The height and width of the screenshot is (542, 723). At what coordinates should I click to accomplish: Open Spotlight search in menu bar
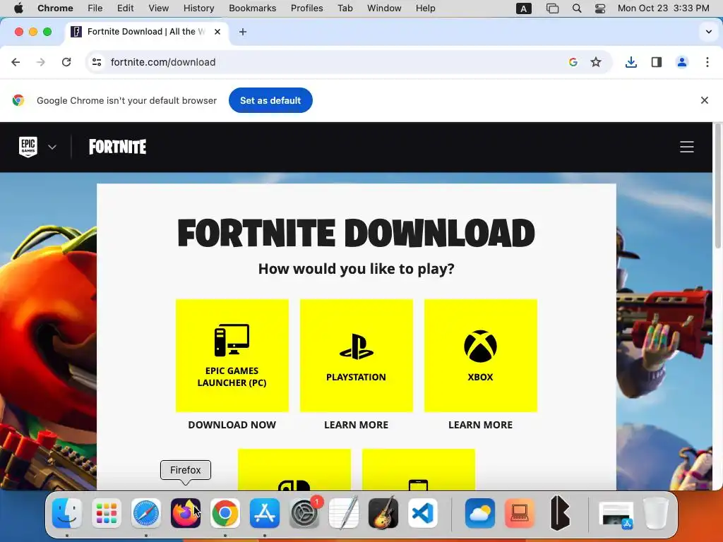click(x=576, y=8)
